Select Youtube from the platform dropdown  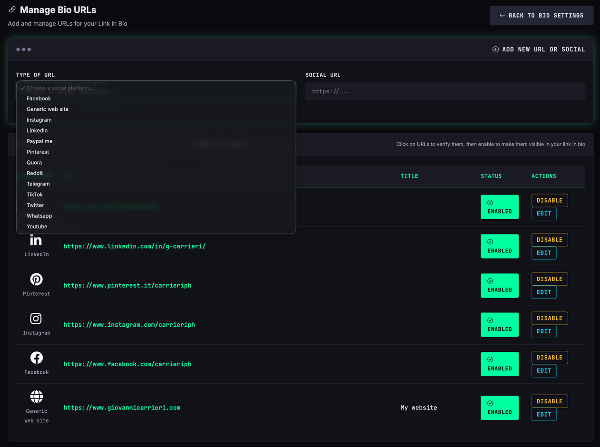click(37, 226)
